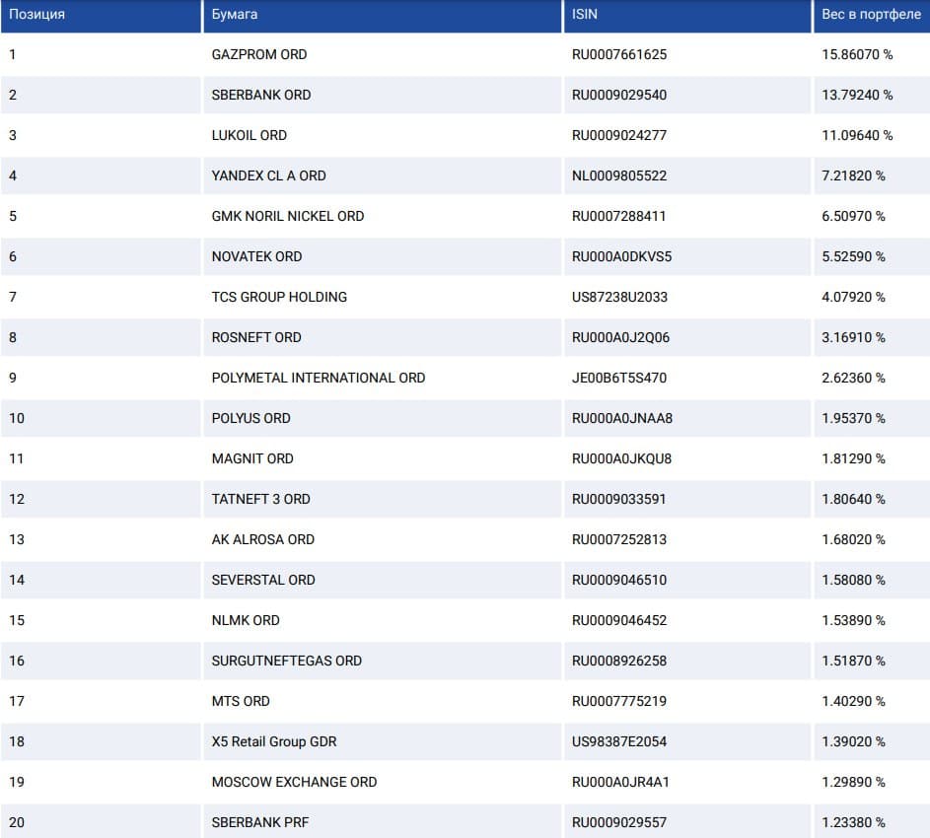Click the weight value 15.86070 %
930x838 pixels.
coord(857,54)
